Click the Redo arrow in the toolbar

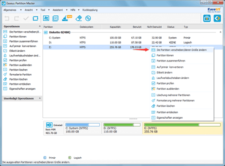[17, 18]
